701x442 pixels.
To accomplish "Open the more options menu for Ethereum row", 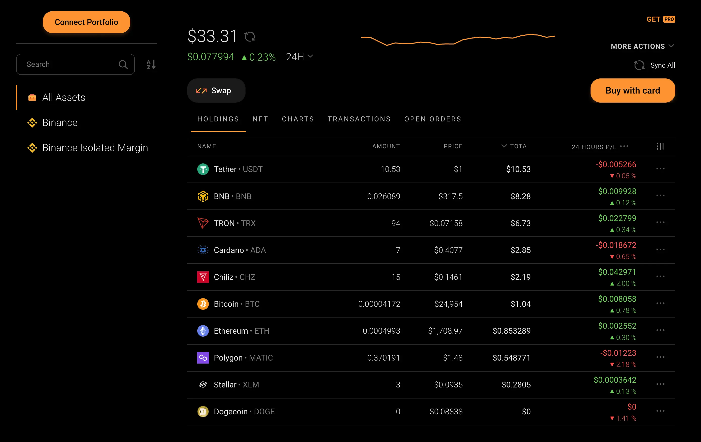I will [x=660, y=330].
